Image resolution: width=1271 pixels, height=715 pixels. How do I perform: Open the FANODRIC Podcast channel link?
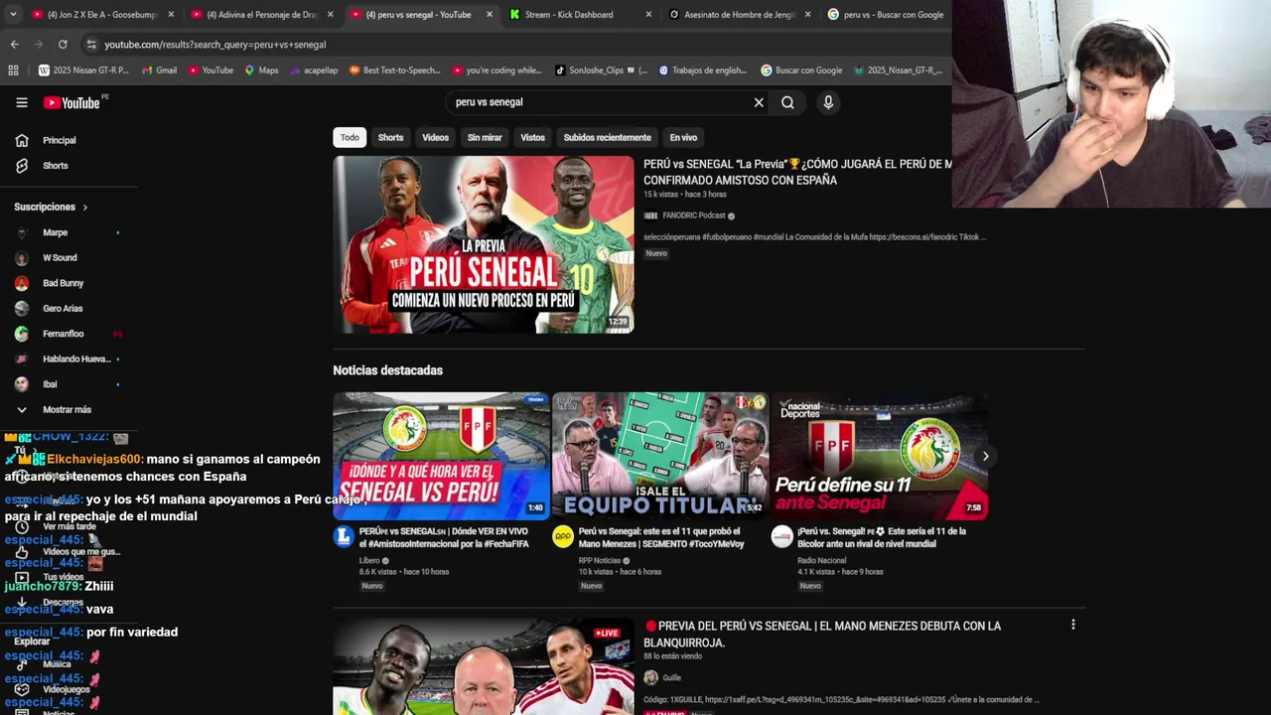(x=693, y=215)
